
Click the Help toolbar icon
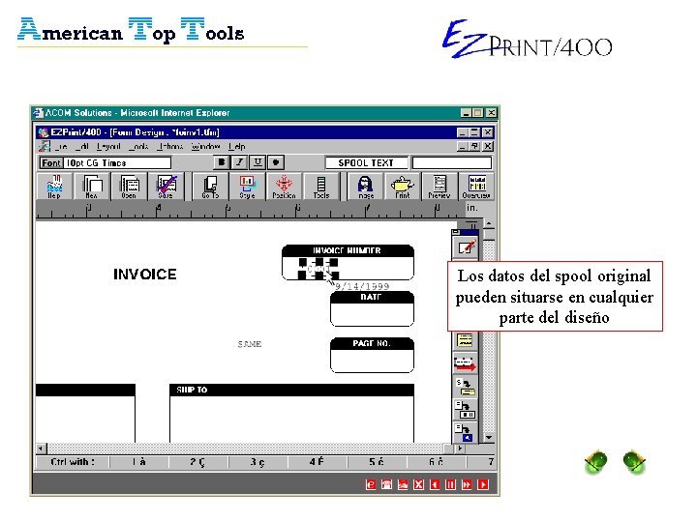54,186
